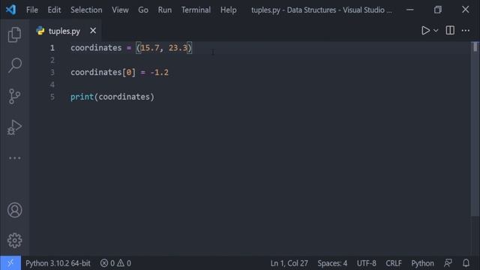Change indentation via Spaces: 4

(x=332, y=263)
